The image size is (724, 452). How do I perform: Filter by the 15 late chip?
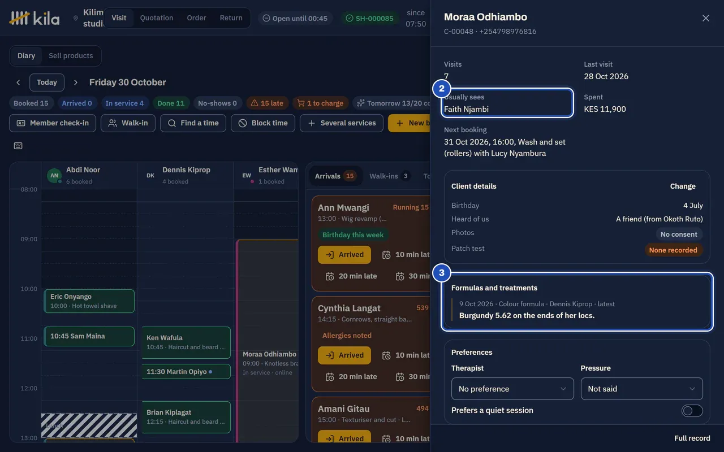(x=267, y=103)
